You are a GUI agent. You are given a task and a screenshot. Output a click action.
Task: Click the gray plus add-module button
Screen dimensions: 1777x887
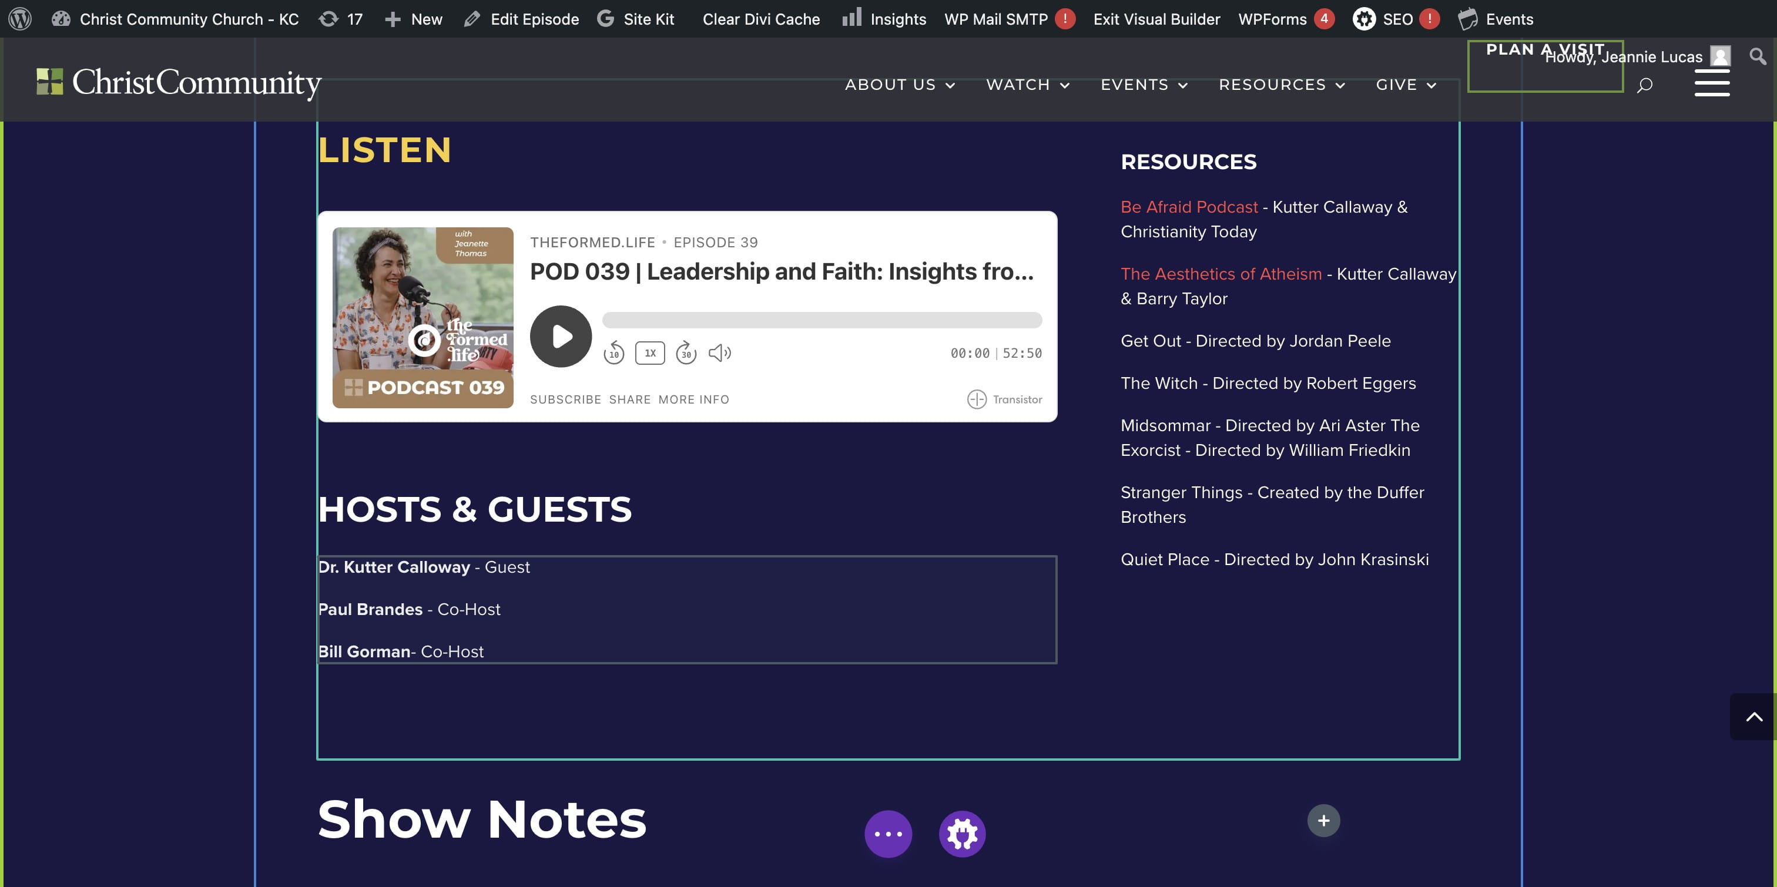click(x=1323, y=820)
